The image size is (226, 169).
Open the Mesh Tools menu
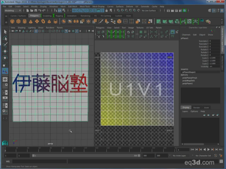pos(85,6)
